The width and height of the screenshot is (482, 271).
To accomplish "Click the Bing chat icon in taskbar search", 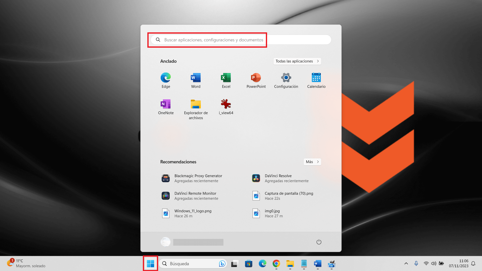I will tap(222, 263).
